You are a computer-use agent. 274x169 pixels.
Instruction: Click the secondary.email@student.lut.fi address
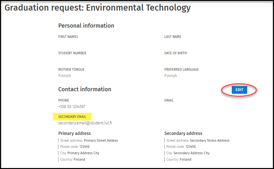pyautogui.click(x=85, y=123)
